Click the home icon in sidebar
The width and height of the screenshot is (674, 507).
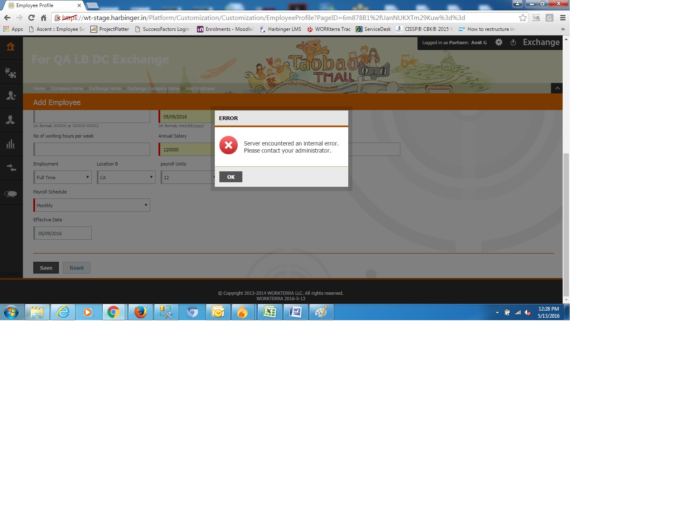11,47
